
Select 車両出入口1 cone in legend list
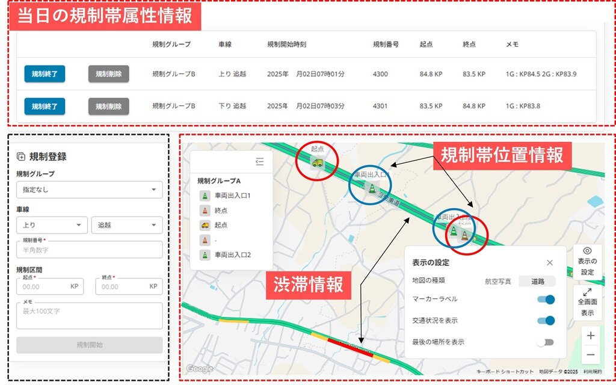pos(205,196)
